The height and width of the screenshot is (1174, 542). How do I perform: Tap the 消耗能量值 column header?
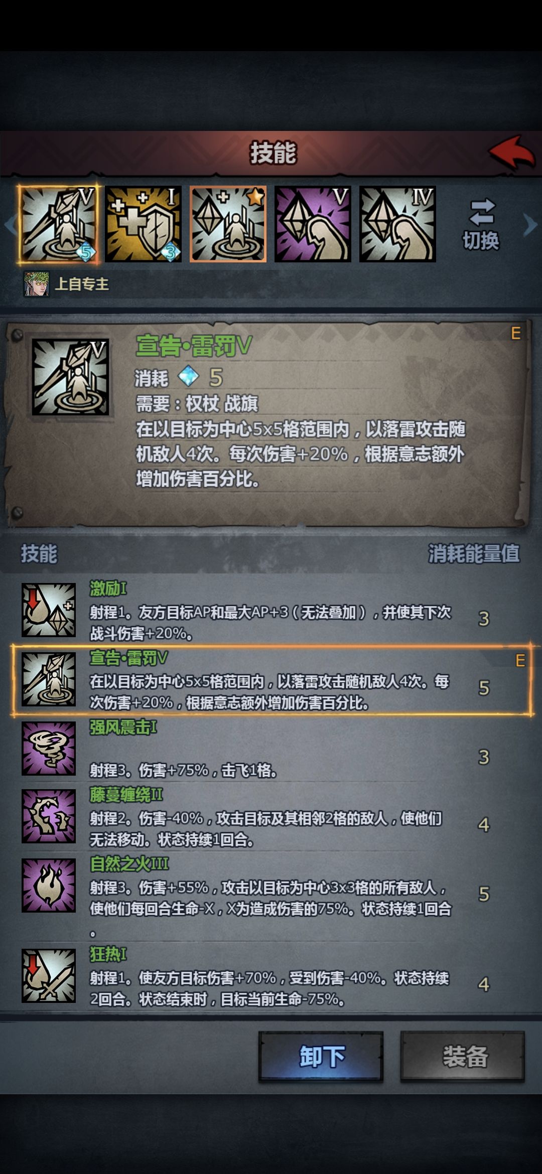(x=474, y=553)
